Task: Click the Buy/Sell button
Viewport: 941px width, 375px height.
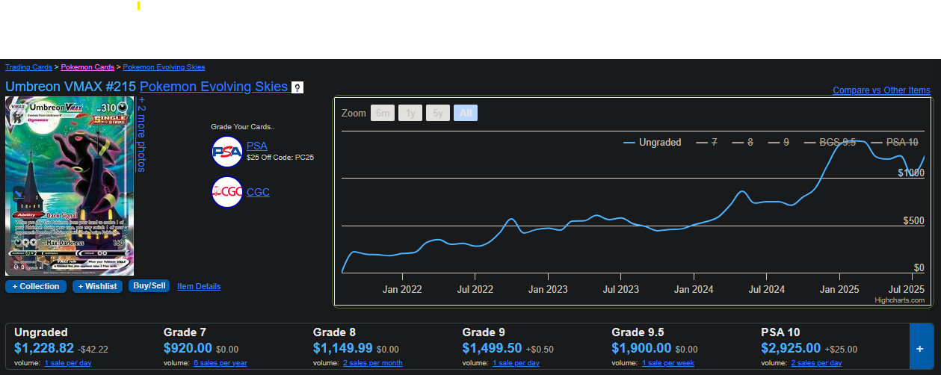Action: 149,286
